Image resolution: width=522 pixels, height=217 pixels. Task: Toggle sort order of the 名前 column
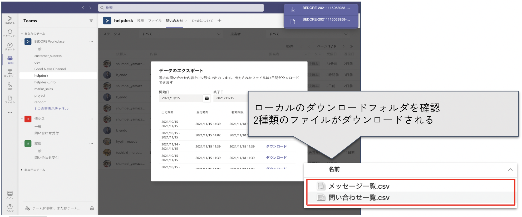pyautogui.click(x=510, y=169)
